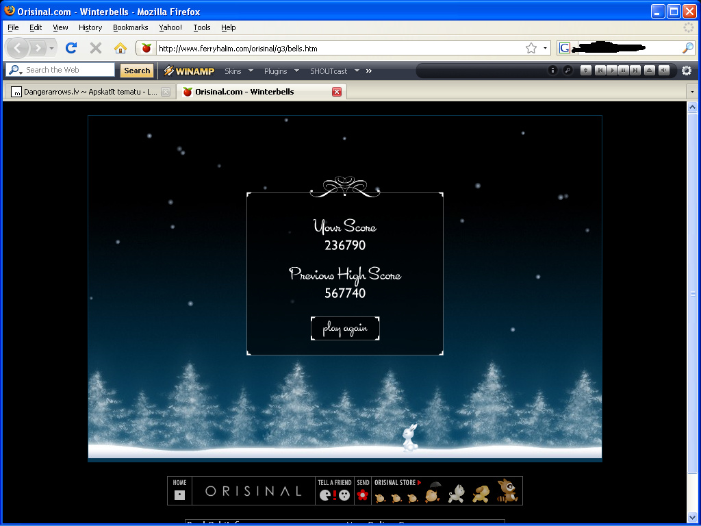Screen dimensions: 701x526
Task: Open the Bookmarks menu
Action: tap(130, 27)
